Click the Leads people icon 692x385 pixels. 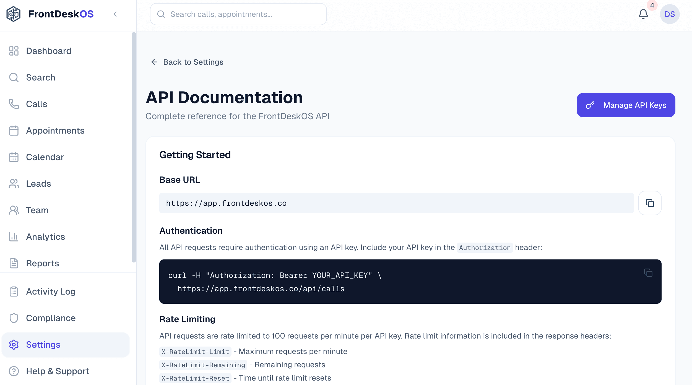click(14, 184)
